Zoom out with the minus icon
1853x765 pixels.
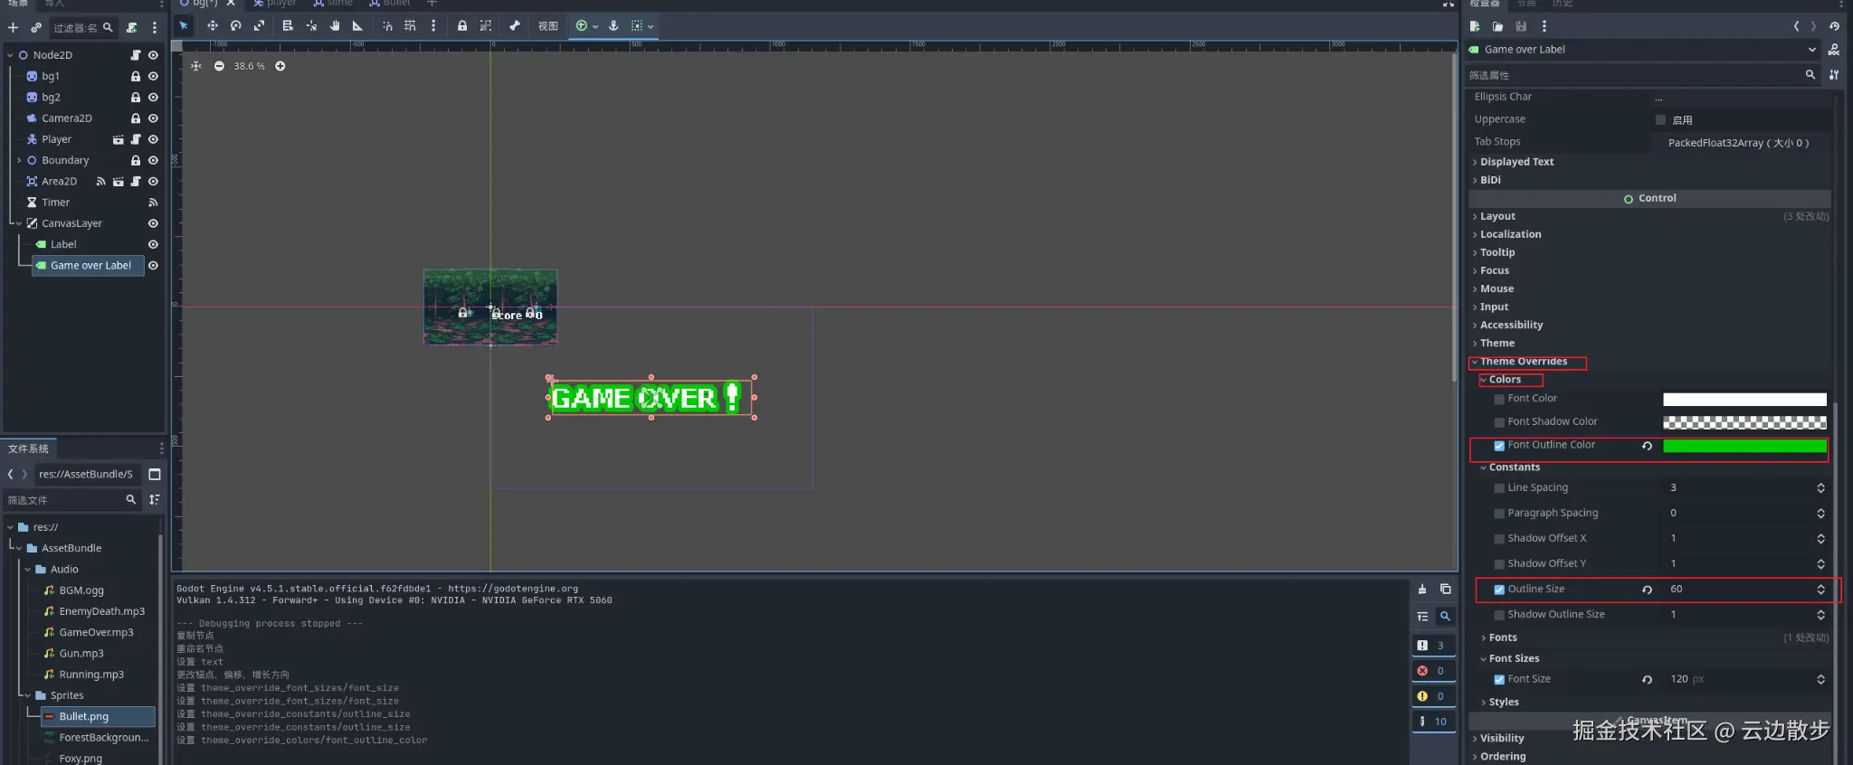tap(219, 66)
